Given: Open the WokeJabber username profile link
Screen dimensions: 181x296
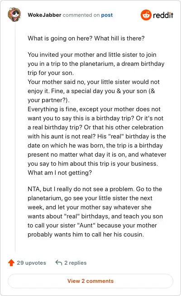Looking at the screenshot, I should point(44,15).
